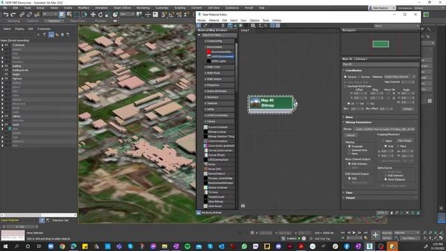Open the Utilities menu in Slate Material Editor
446x251 pixels.
(x=277, y=20)
